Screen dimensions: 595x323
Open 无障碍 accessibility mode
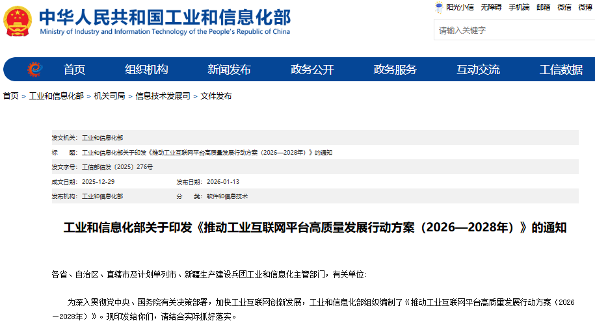(491, 7)
